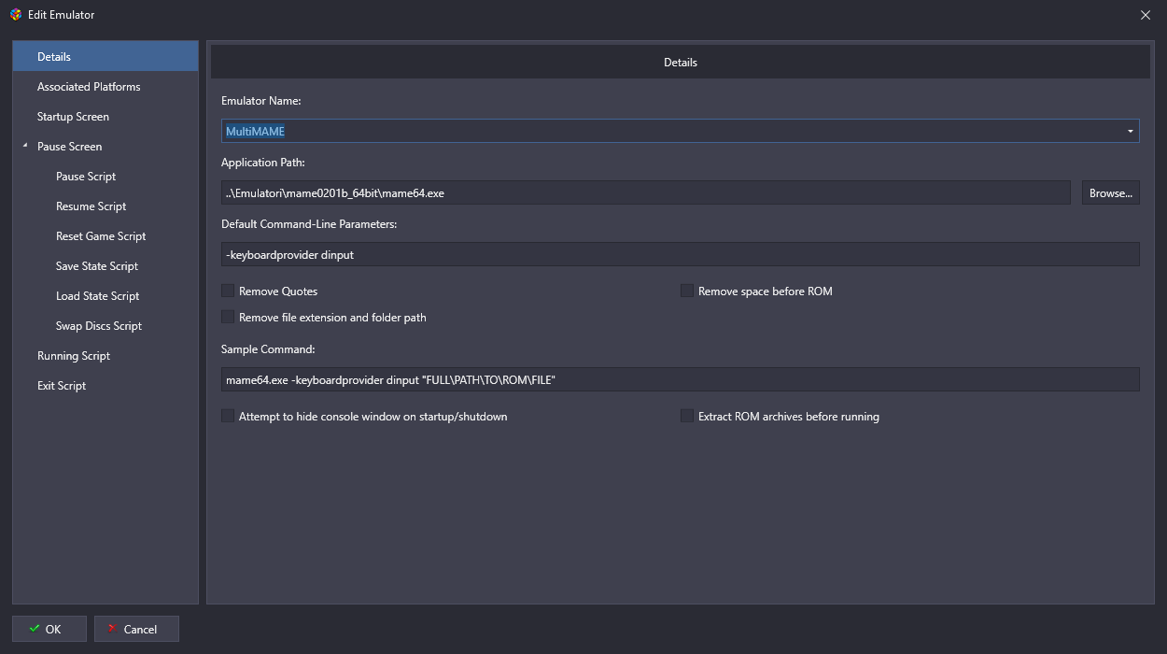Screen dimensions: 1167x654
Task: Click the 'Default Command-Line Parameters:' label
Action: [x=309, y=223]
